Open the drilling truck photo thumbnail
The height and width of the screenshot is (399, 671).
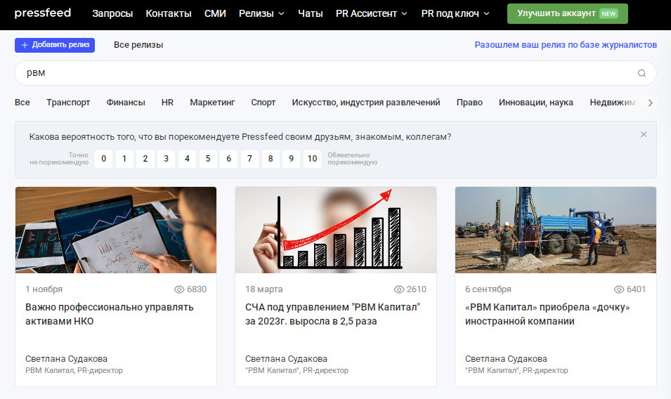tap(556, 230)
